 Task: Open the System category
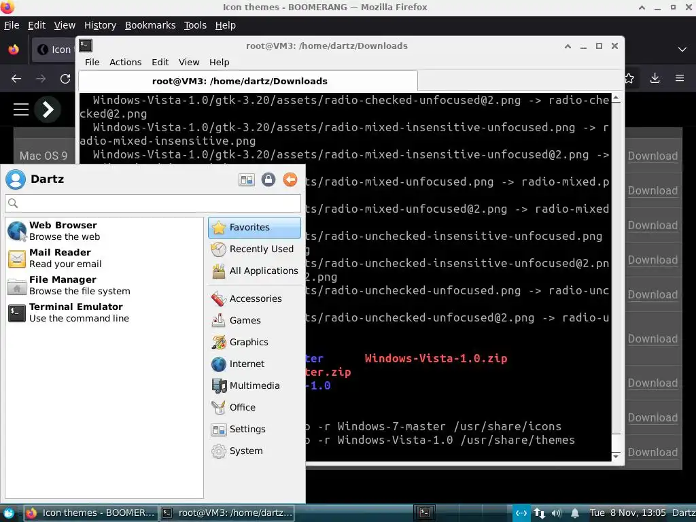click(254, 451)
